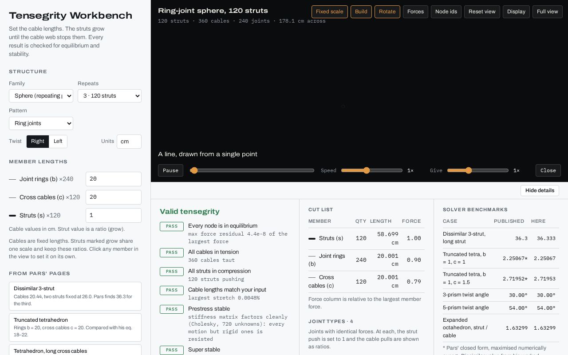Select Left twist
The image size is (568, 355).
pyautogui.click(x=58, y=141)
